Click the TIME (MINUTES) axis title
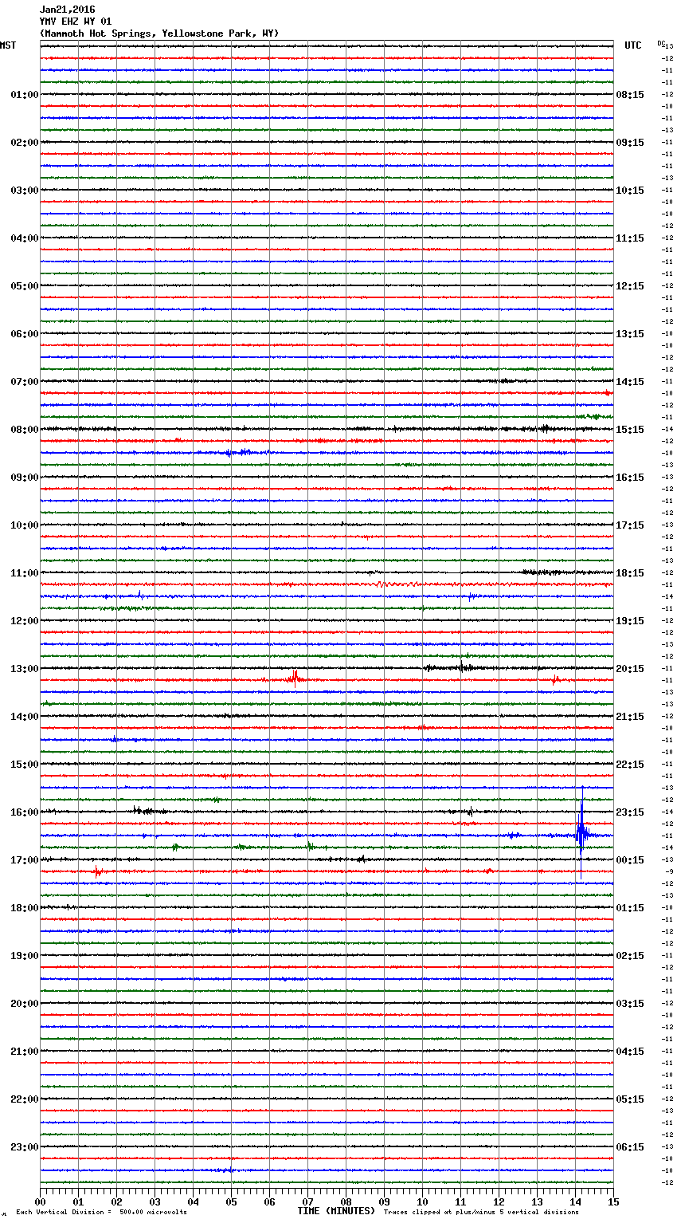Screen dimensions: 677x1223 [335, 1211]
